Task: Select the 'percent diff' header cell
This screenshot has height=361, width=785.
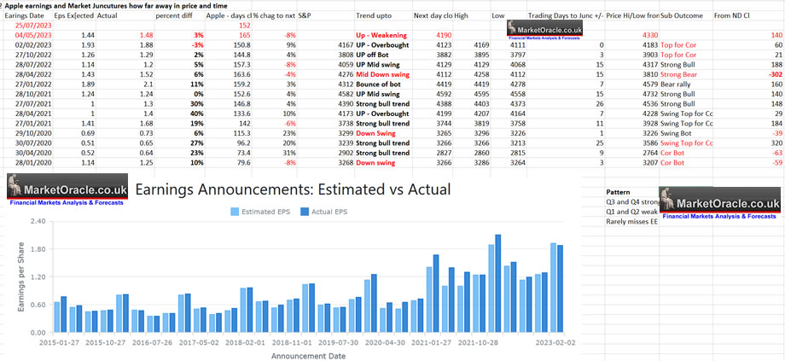Action: tap(180, 16)
